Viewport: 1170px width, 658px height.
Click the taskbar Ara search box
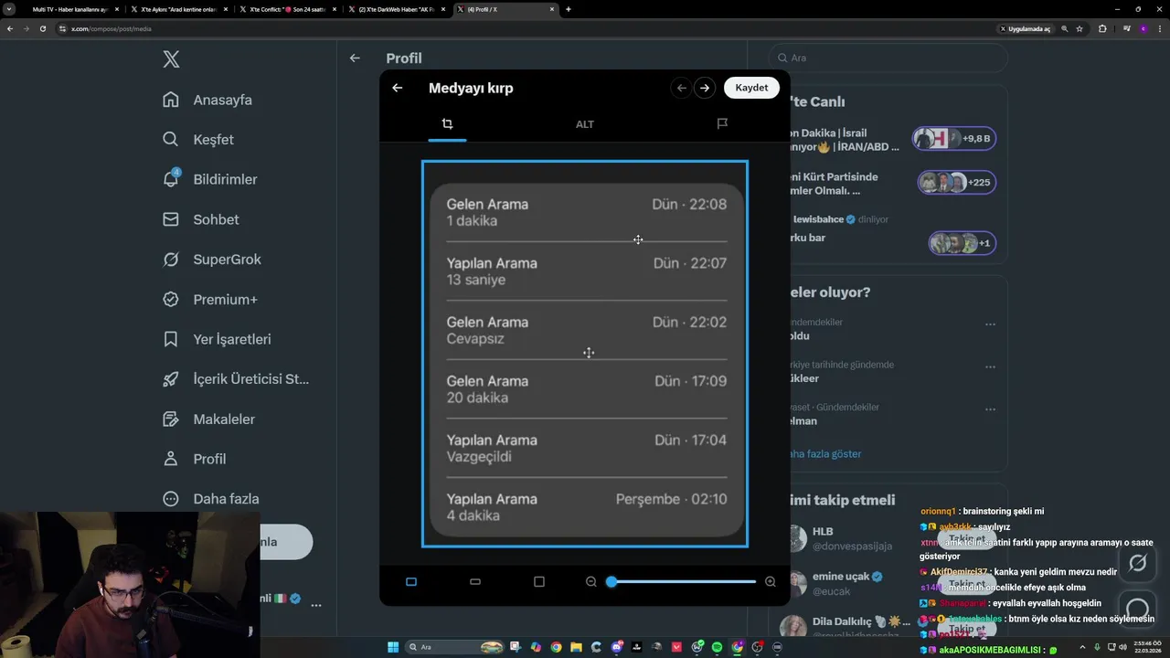(456, 647)
